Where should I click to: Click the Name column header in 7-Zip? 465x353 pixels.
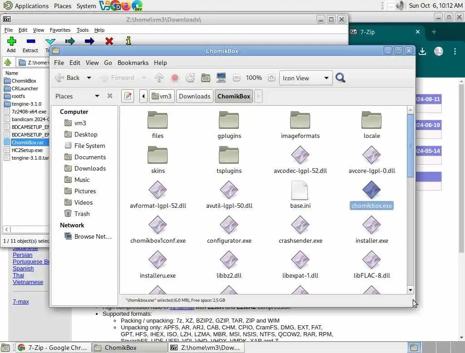point(12,73)
